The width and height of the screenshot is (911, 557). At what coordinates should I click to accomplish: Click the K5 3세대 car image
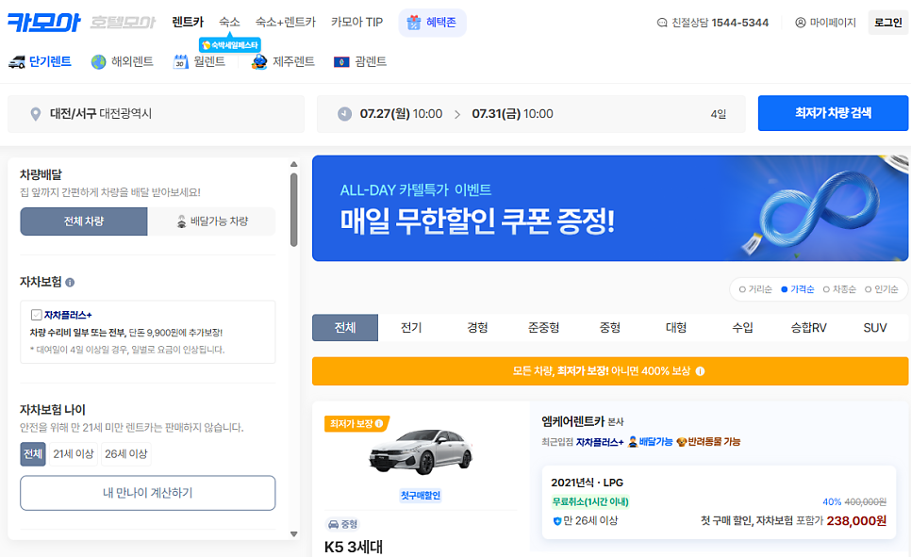pyautogui.click(x=422, y=451)
